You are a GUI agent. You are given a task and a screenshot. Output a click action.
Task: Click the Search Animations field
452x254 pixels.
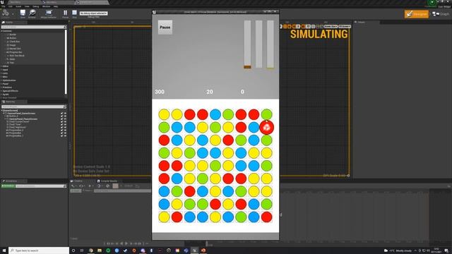point(41,186)
